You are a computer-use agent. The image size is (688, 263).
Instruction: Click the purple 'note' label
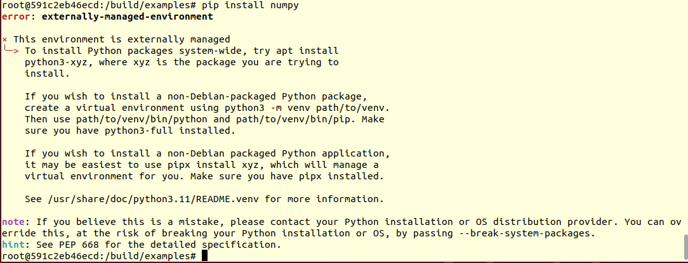click(x=13, y=222)
